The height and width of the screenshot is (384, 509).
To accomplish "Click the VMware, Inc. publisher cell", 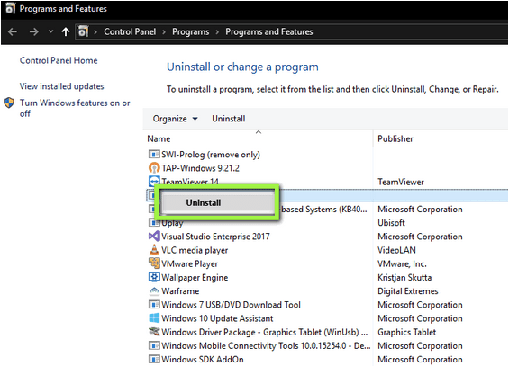I will pyautogui.click(x=402, y=264).
